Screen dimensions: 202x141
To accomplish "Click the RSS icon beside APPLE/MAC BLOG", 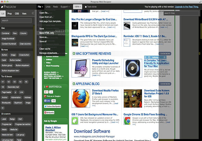I will pyautogui.click(x=74, y=84).
